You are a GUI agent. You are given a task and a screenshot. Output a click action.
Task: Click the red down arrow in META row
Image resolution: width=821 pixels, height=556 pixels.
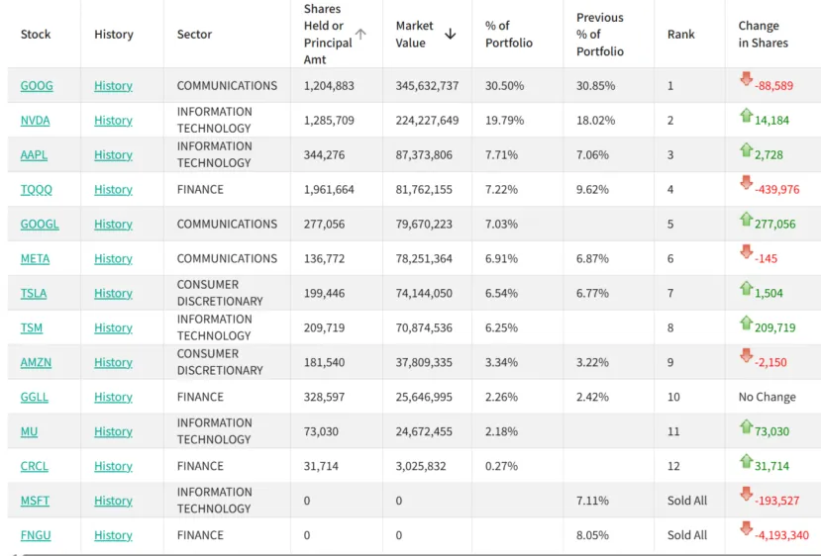pyautogui.click(x=747, y=252)
